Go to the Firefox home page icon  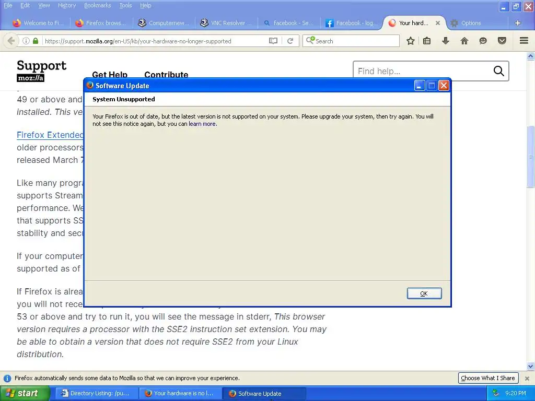tap(464, 41)
